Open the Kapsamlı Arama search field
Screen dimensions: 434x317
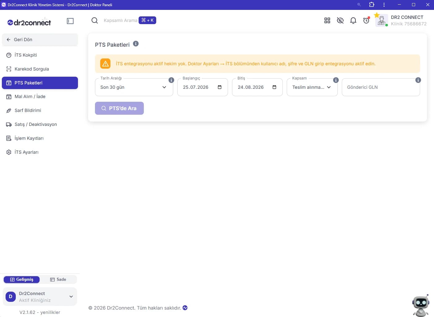(120, 20)
